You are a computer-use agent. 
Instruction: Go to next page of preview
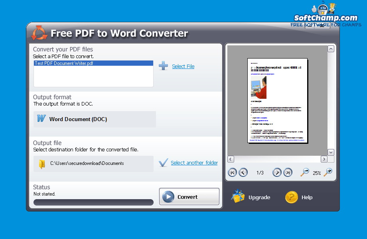click(277, 172)
